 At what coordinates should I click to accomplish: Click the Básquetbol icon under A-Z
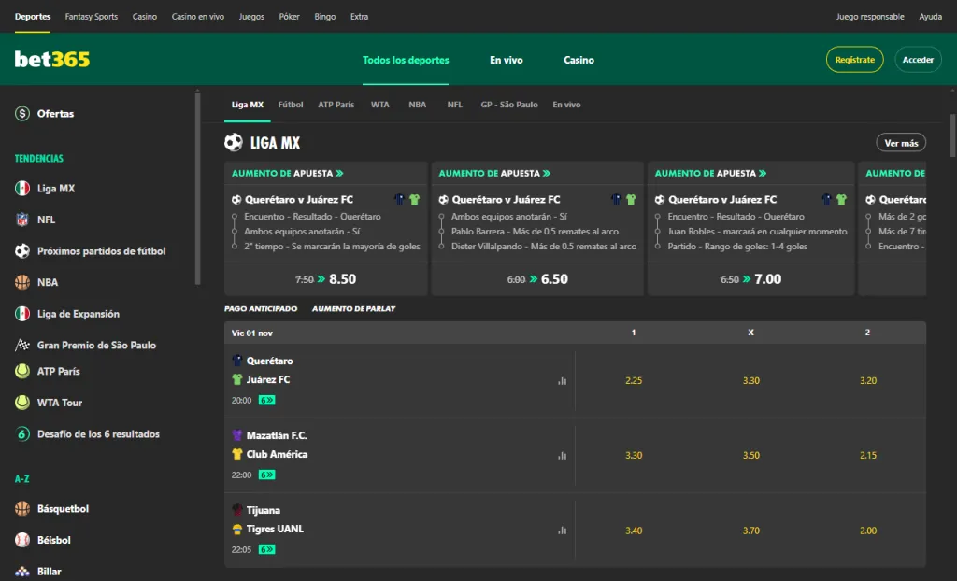tap(23, 508)
